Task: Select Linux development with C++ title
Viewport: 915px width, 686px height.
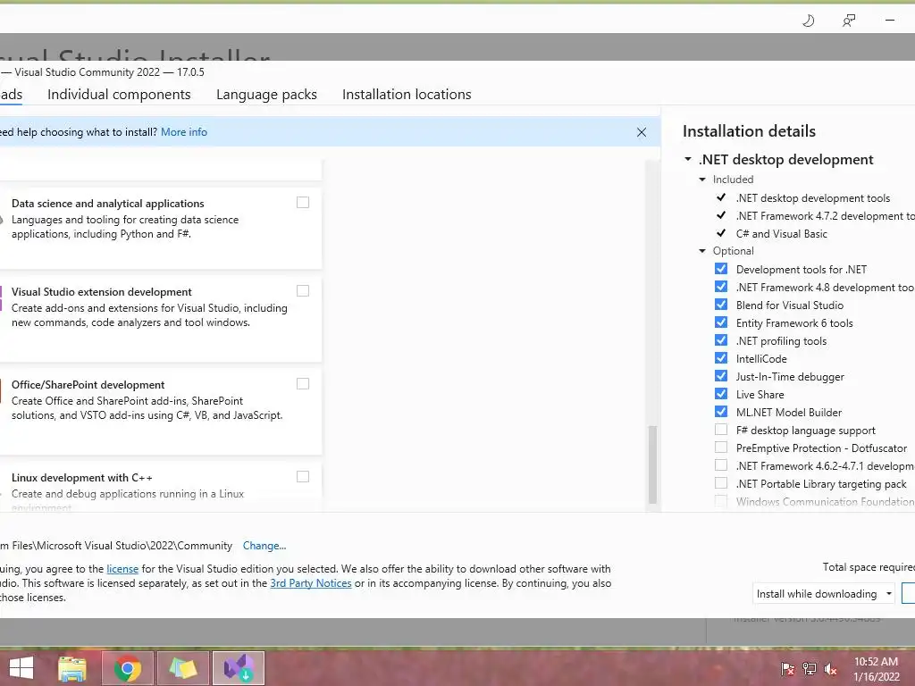Action: [x=82, y=478]
